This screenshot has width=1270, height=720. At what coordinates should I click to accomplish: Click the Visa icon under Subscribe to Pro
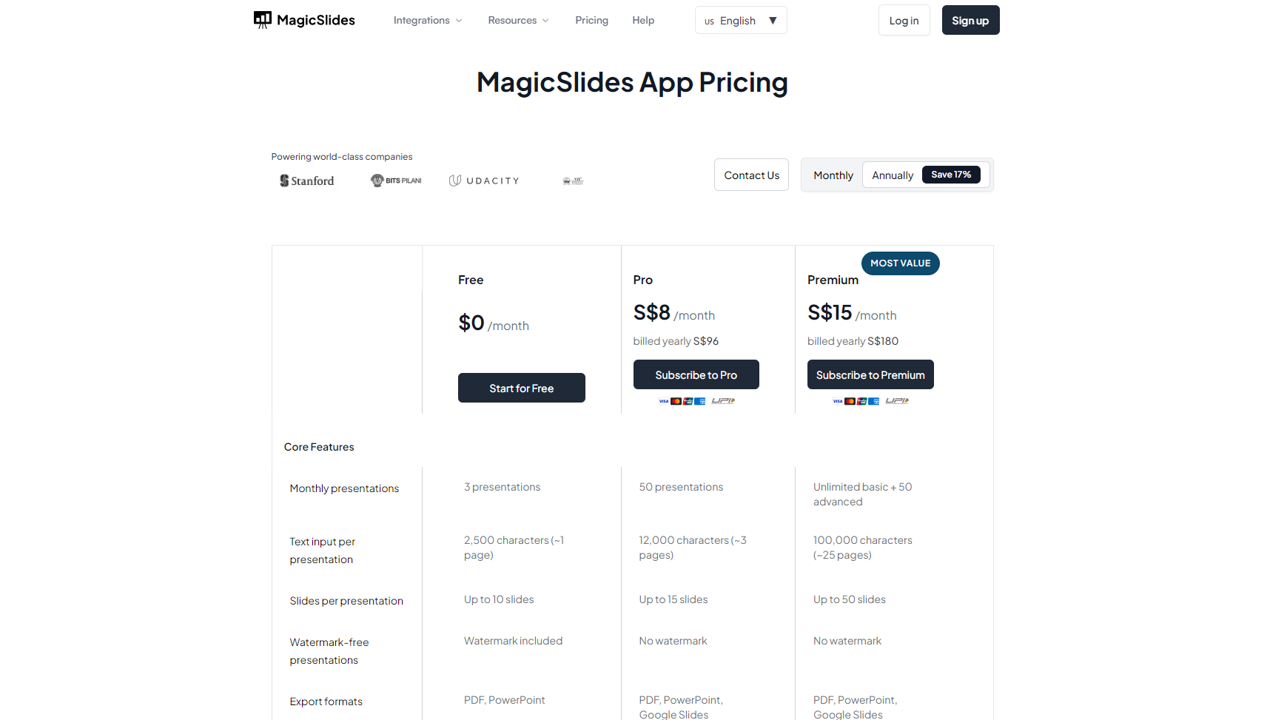coord(664,401)
